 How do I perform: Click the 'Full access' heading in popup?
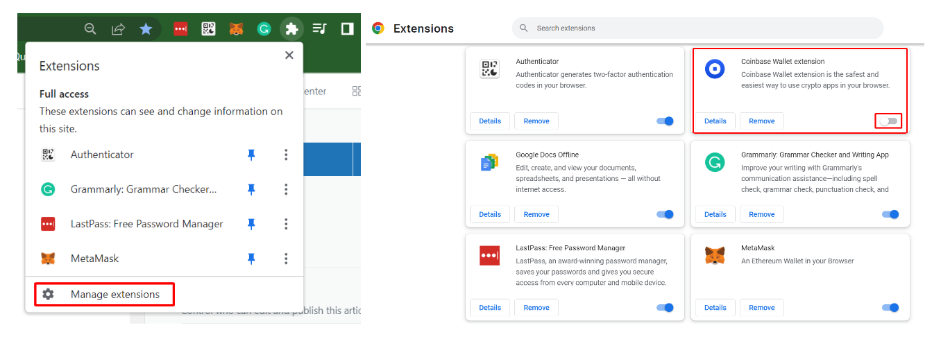64,94
